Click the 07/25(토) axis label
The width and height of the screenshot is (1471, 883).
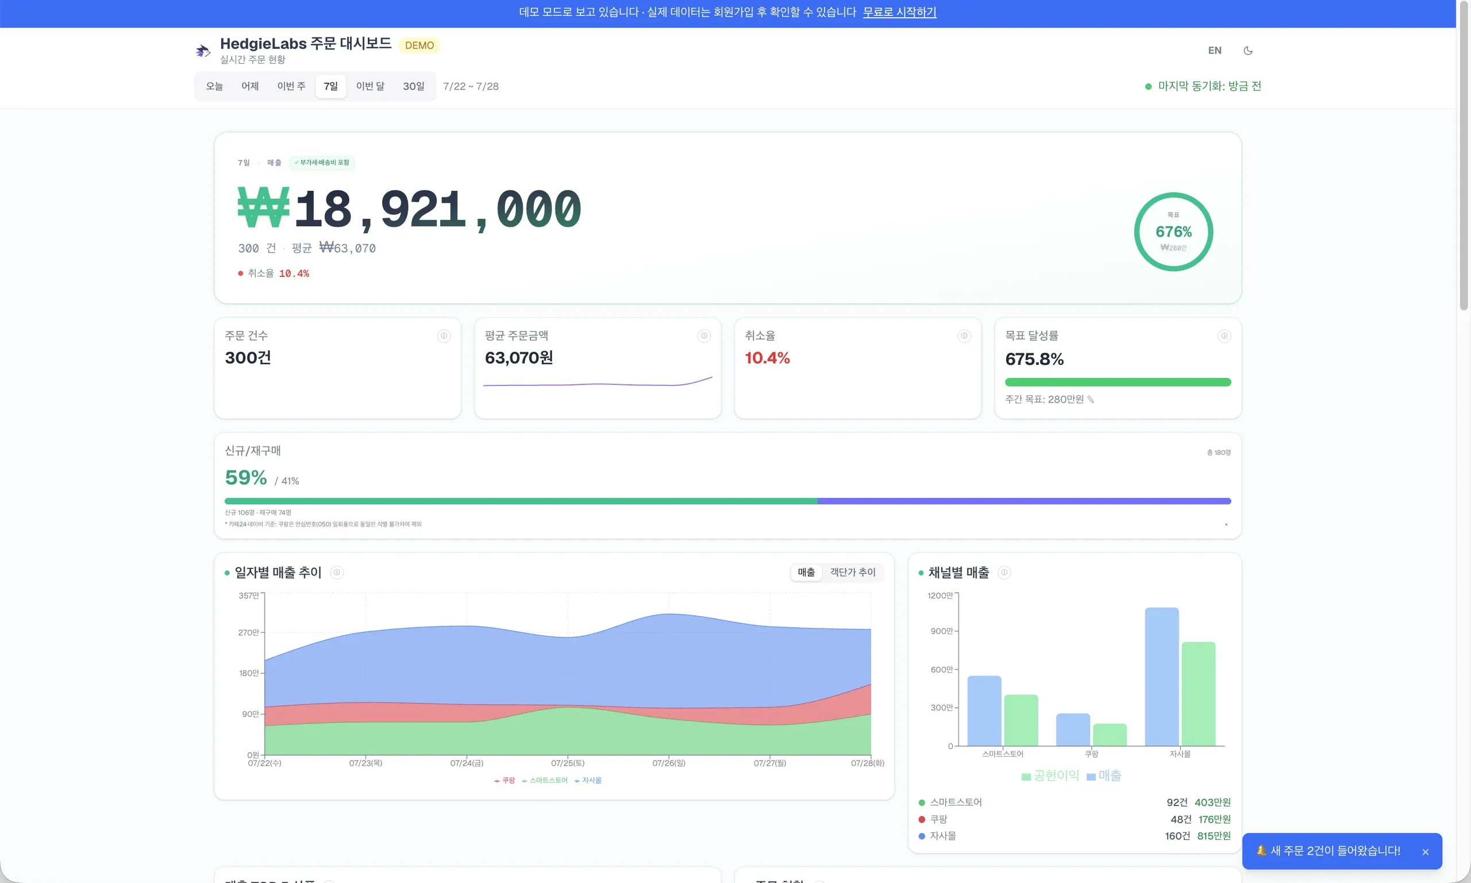(568, 763)
